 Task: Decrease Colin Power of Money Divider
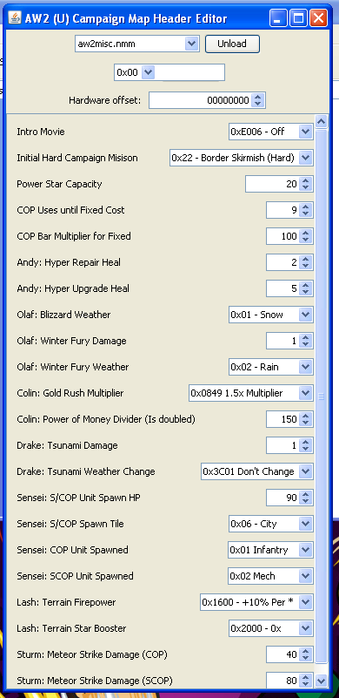[x=305, y=424]
